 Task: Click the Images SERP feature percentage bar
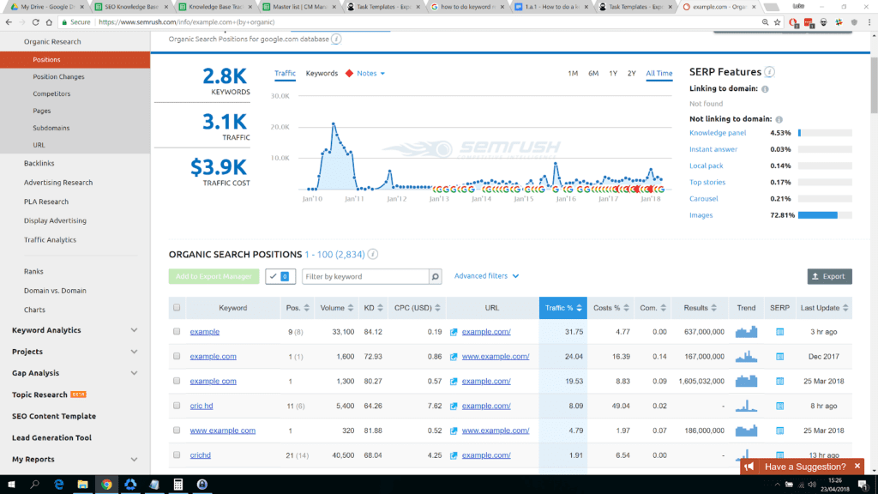click(x=825, y=215)
